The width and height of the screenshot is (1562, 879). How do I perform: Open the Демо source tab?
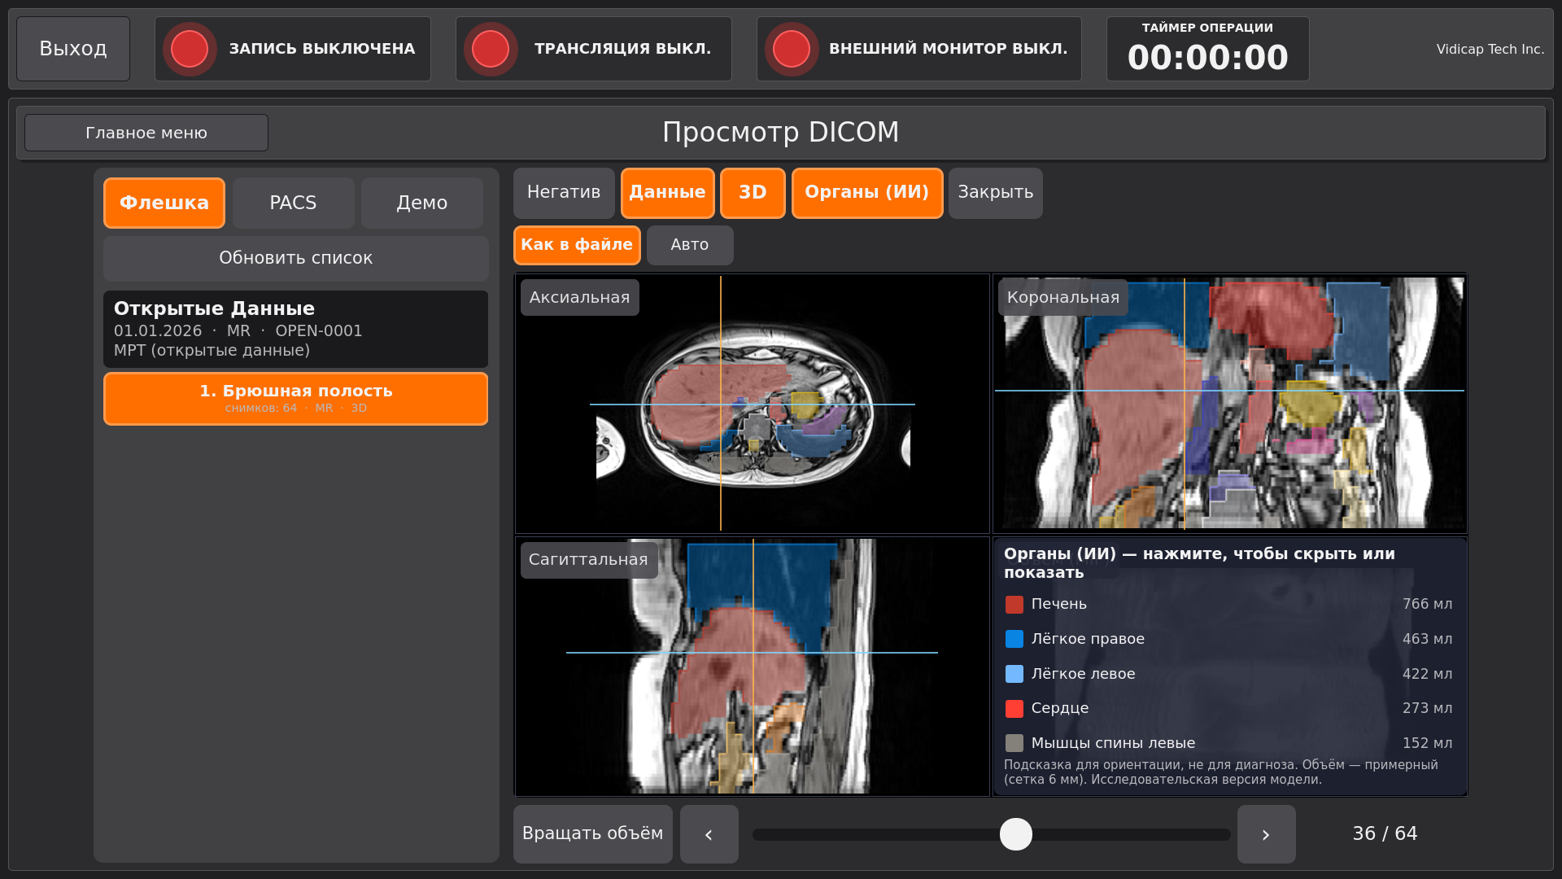tap(422, 203)
